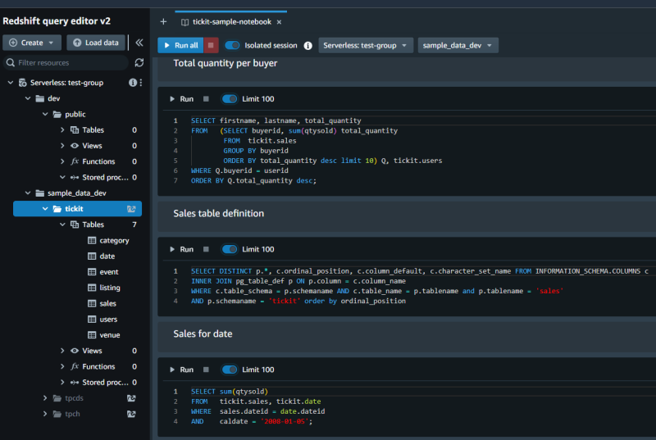Disable Limit 100 for Sales table definition cell

point(230,249)
